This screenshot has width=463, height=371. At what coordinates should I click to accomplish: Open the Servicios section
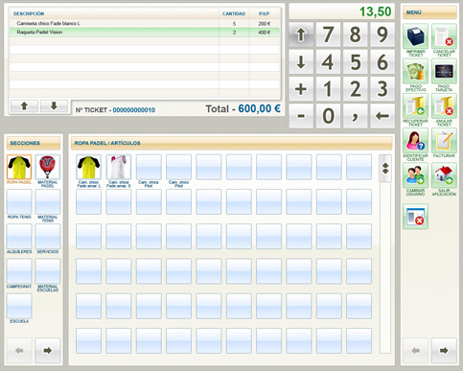point(48,237)
